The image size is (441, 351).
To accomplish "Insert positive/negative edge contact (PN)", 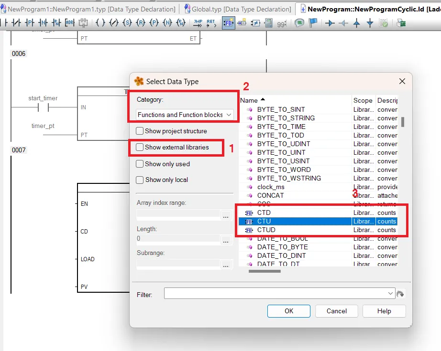I will pyautogui.click(x=56, y=23).
